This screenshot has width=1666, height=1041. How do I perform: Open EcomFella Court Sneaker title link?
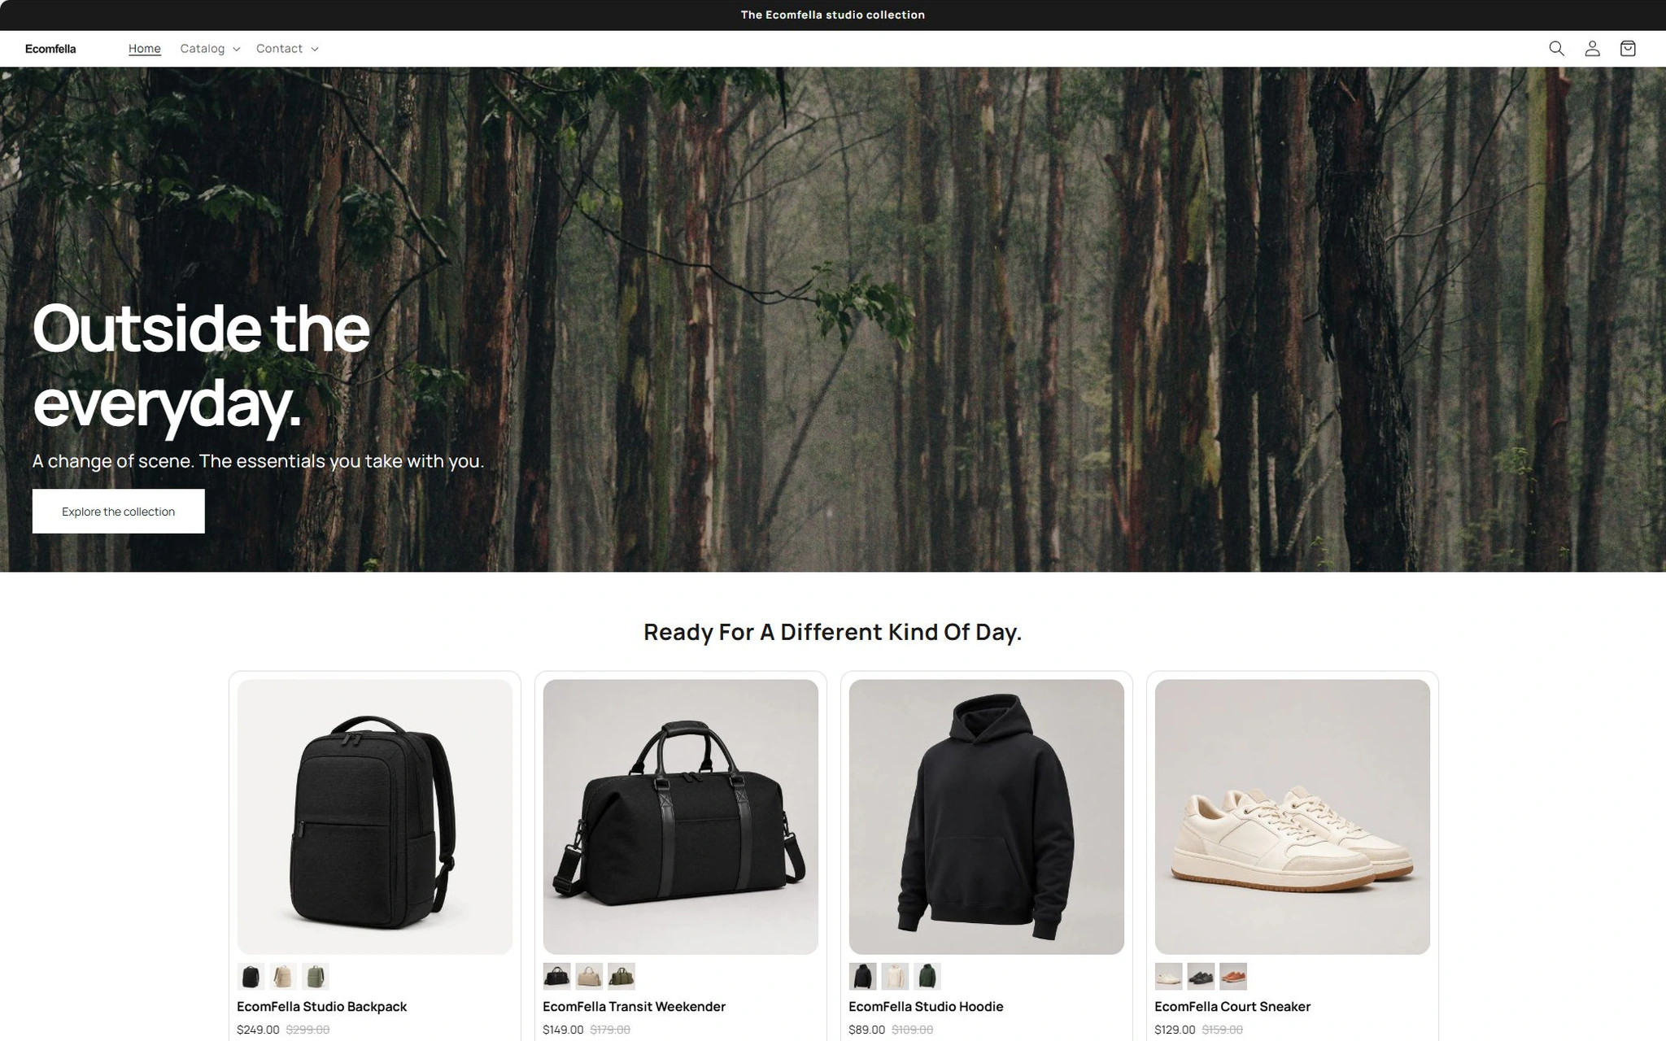click(x=1232, y=1007)
